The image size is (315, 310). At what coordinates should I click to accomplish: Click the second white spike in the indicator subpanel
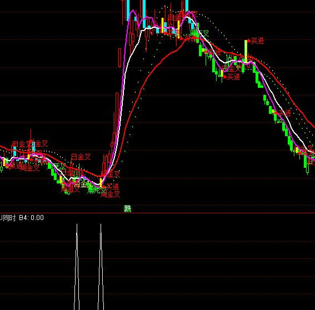(101, 267)
